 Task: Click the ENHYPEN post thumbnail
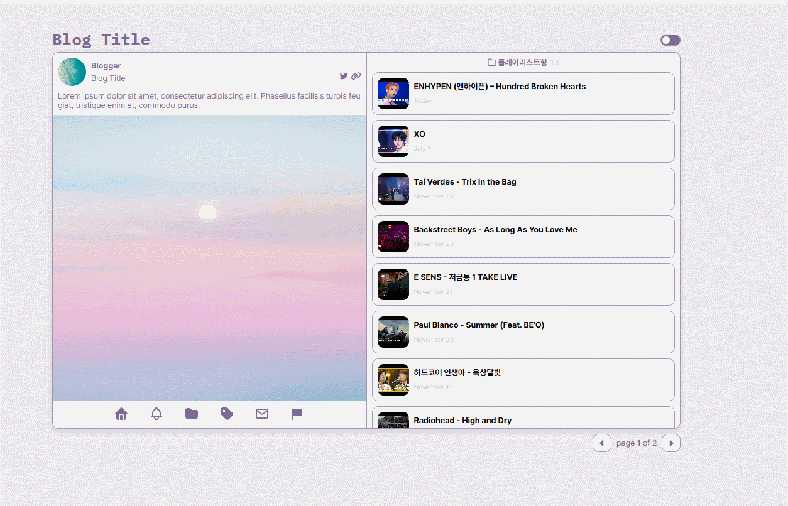click(393, 94)
